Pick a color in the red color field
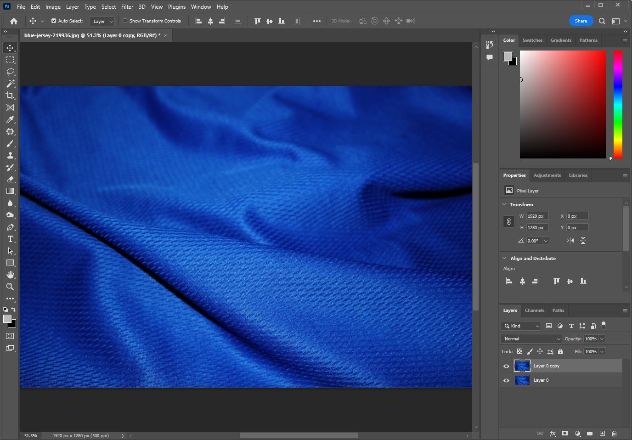632x440 pixels. [563, 105]
